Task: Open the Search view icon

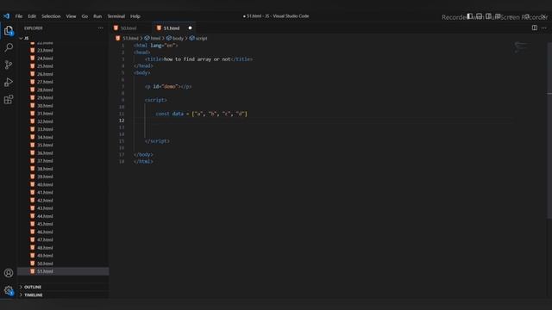Action: coord(9,47)
